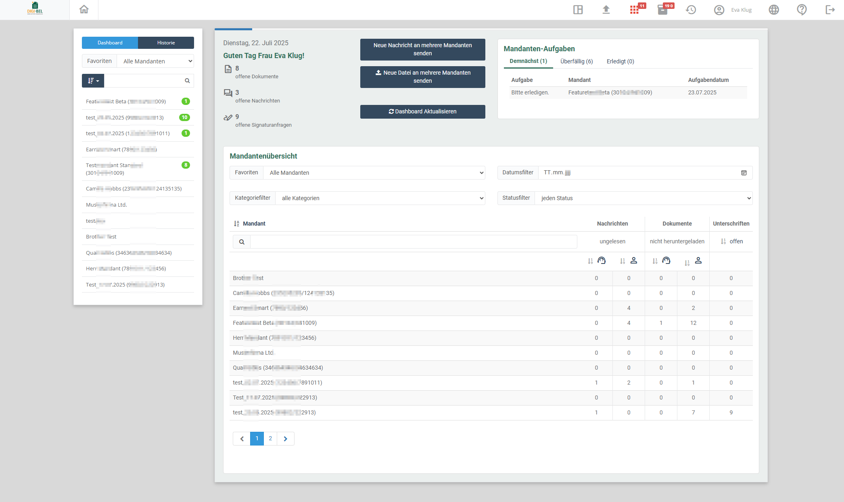844x502 pixels.
Task: Open the Kategoriefilter alle Kategorien dropdown
Action: [380, 198]
